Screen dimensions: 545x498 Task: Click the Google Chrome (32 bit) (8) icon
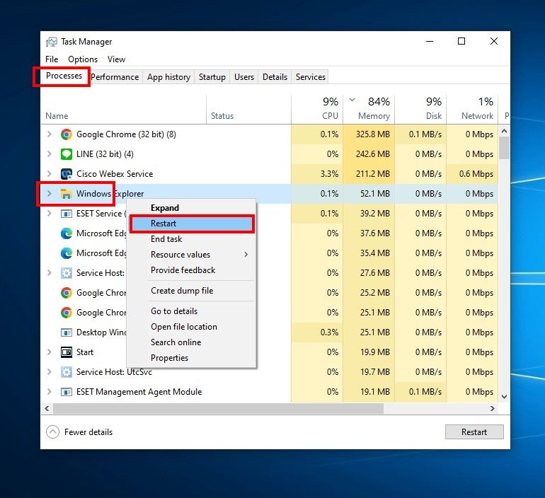point(67,134)
